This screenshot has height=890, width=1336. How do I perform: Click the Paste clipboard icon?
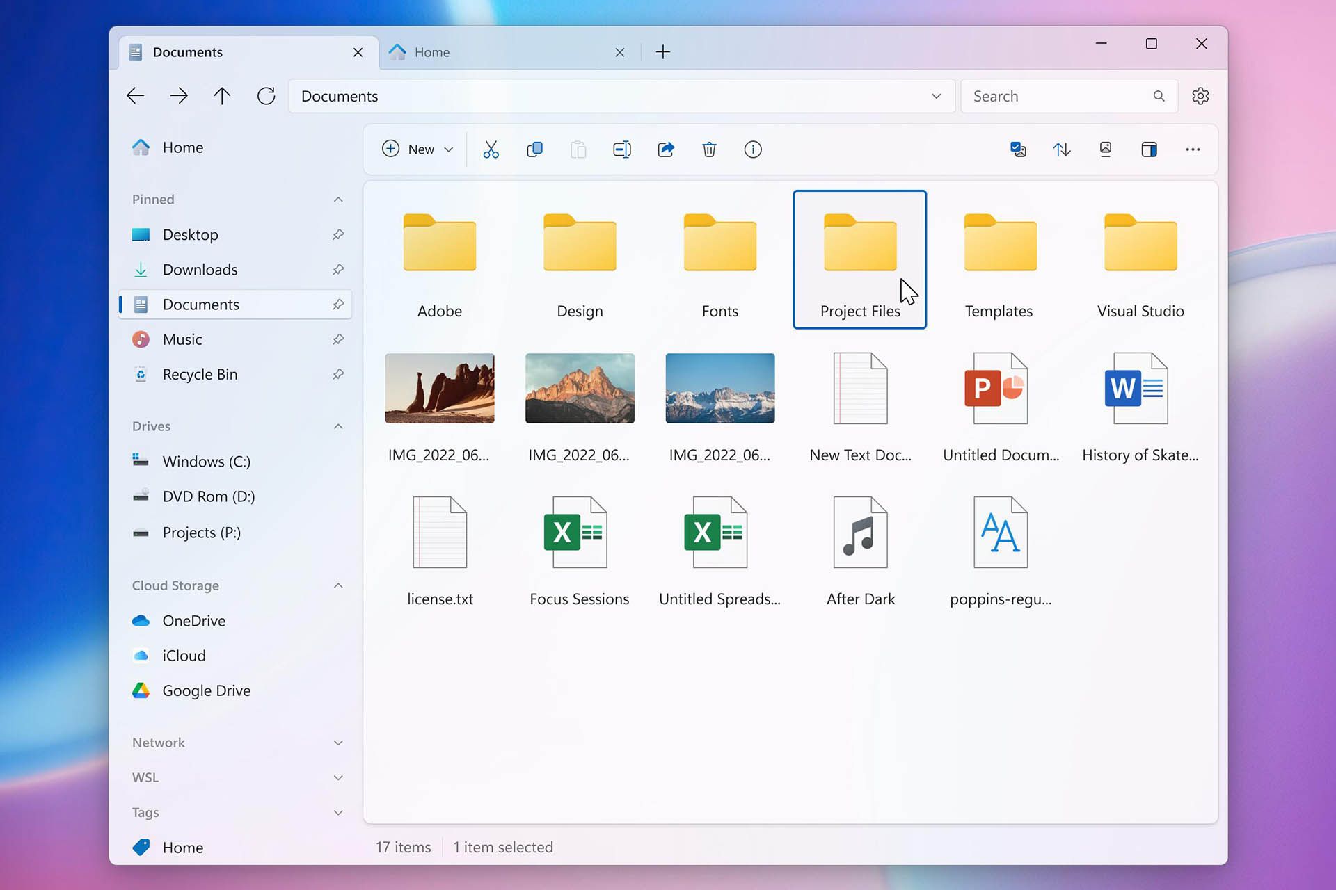[578, 149]
